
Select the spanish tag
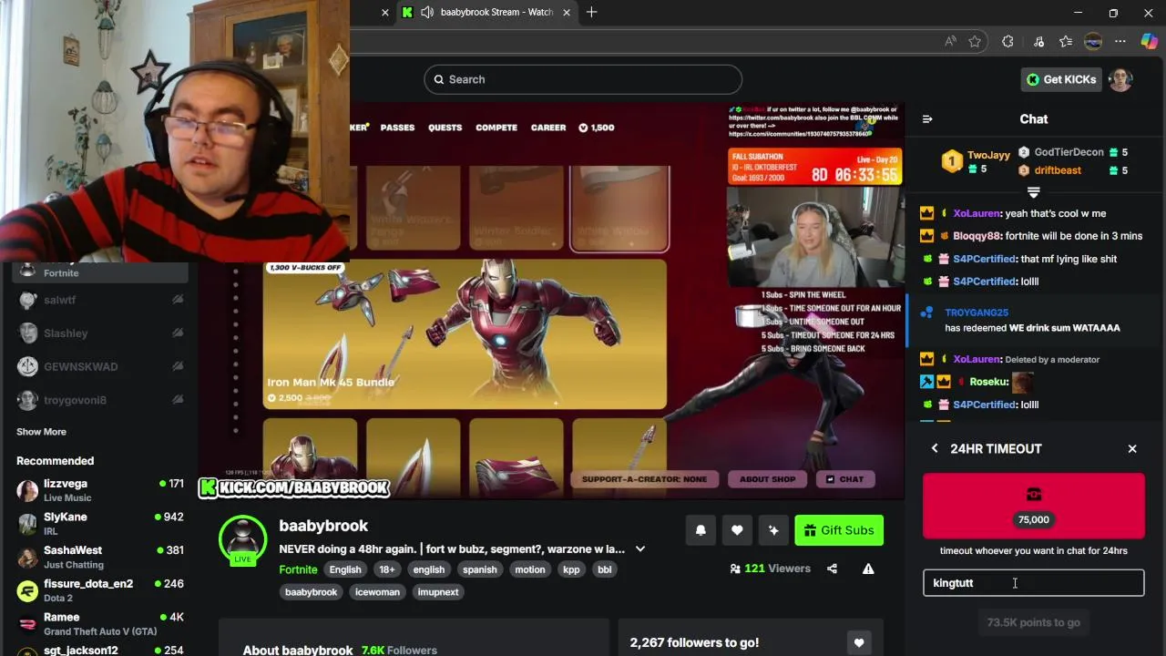pyautogui.click(x=480, y=569)
